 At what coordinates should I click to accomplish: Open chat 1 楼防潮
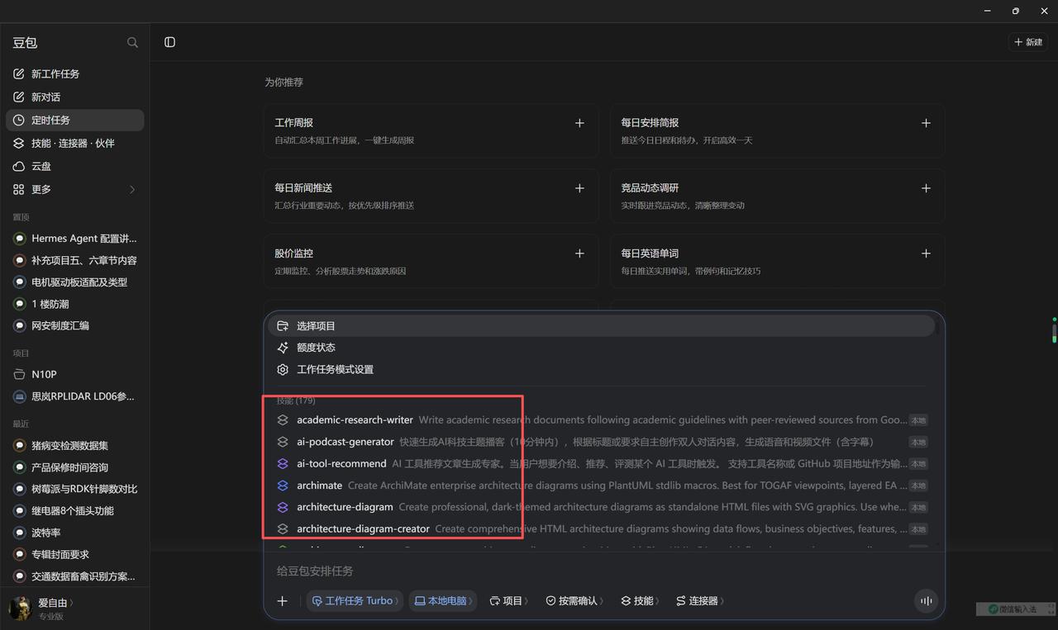[x=75, y=304]
